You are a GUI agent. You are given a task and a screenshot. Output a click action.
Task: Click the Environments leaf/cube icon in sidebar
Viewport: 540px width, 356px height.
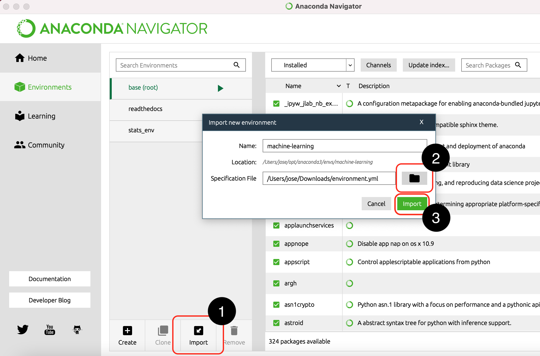click(x=19, y=87)
